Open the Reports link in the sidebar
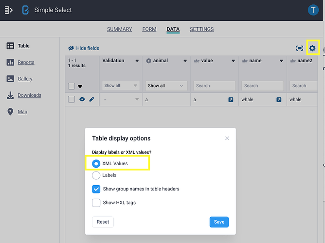The image size is (325, 243). [x=26, y=62]
